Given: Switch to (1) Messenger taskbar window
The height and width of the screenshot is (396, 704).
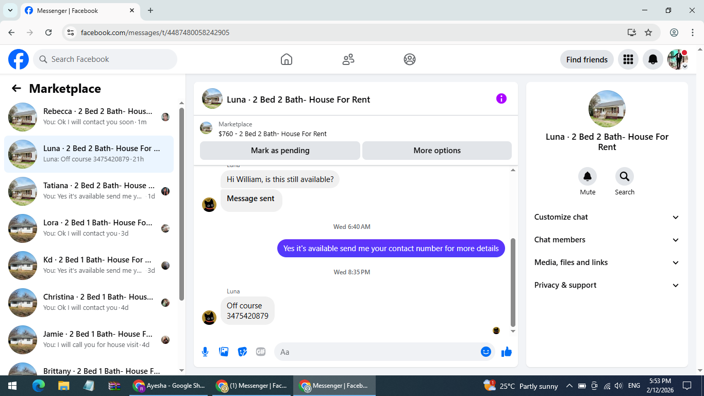Looking at the screenshot, I should 252,386.
